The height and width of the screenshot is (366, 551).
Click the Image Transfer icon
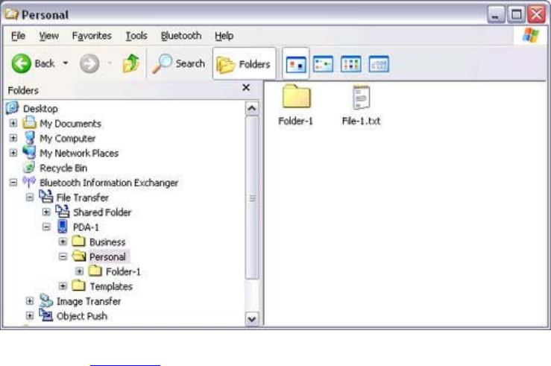[x=46, y=300]
